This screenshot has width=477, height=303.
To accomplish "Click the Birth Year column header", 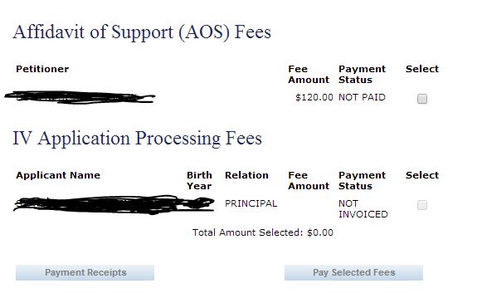I will 199,181.
